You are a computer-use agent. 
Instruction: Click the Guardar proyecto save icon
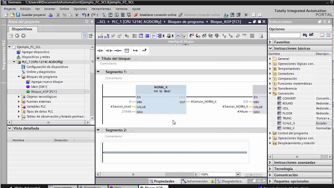click(x=18, y=15)
